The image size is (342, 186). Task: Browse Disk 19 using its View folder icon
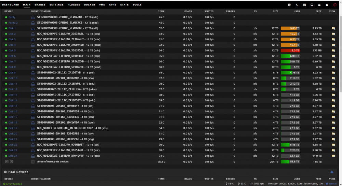tap(333, 128)
